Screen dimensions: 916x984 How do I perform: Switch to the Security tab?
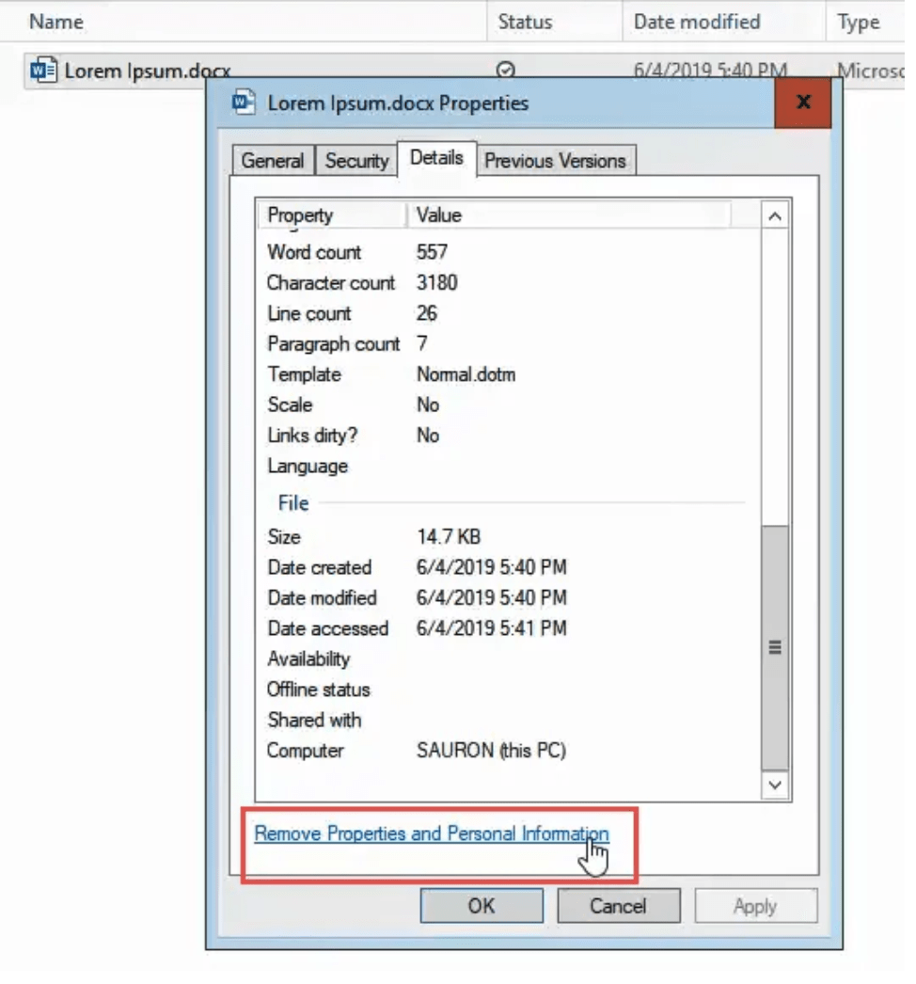[x=356, y=161]
